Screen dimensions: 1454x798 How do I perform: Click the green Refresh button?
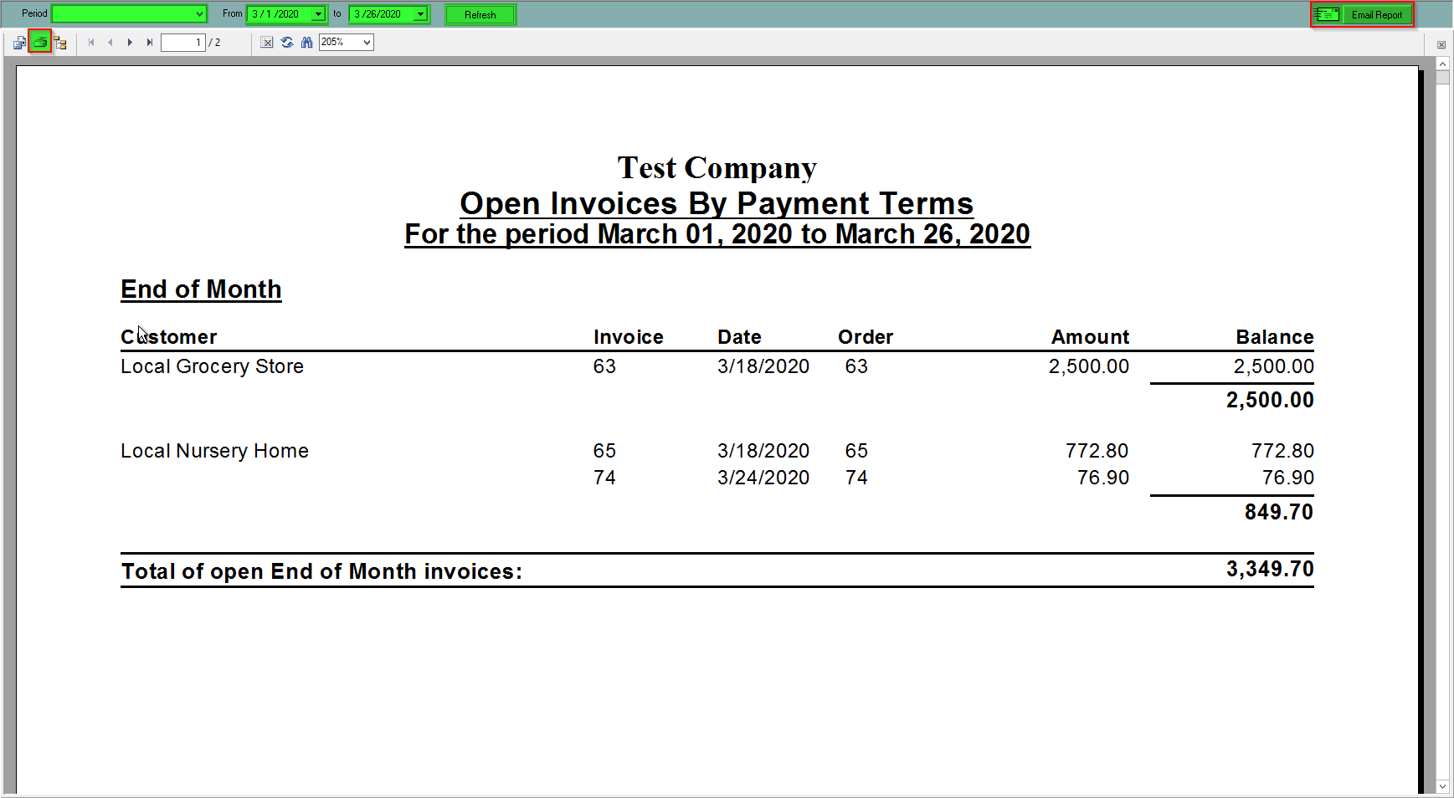tap(480, 14)
